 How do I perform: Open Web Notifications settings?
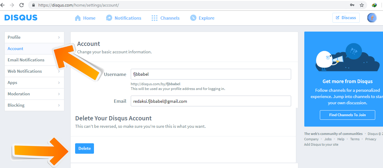pos(34,71)
